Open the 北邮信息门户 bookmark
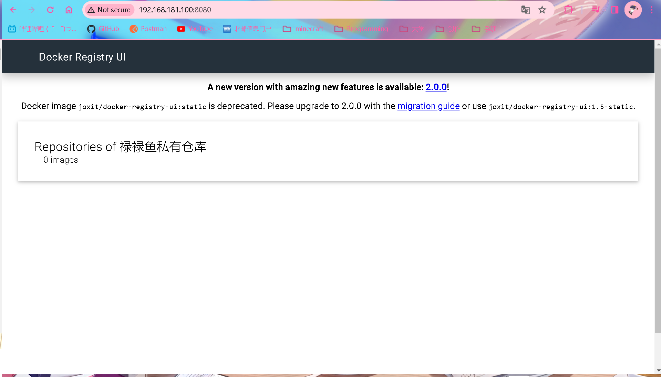The width and height of the screenshot is (661, 377). (x=247, y=29)
